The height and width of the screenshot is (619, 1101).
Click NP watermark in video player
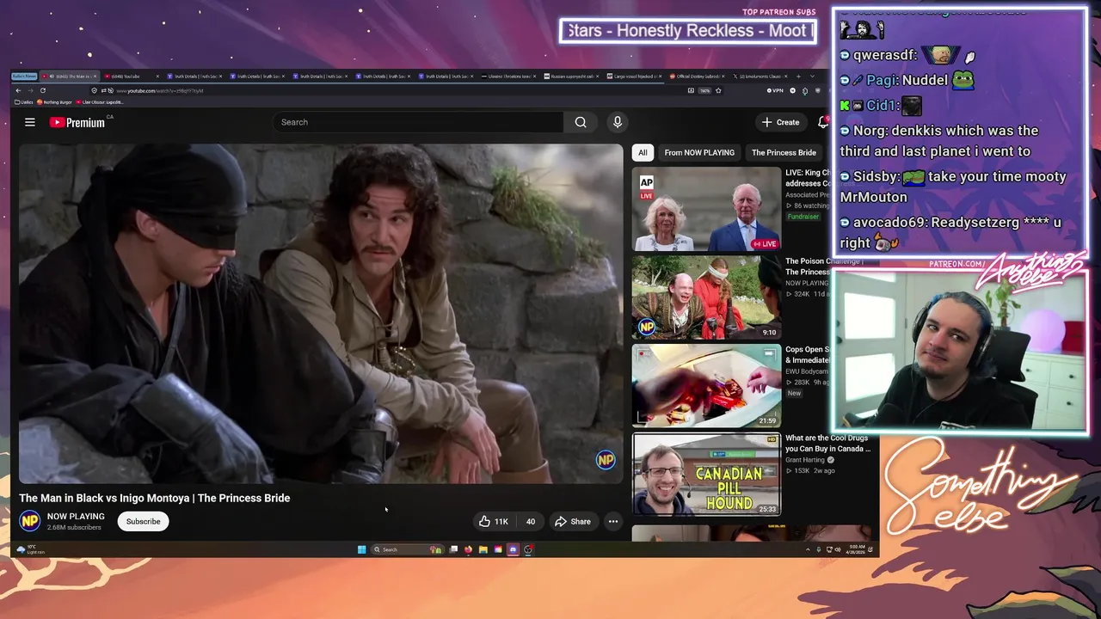(x=606, y=460)
